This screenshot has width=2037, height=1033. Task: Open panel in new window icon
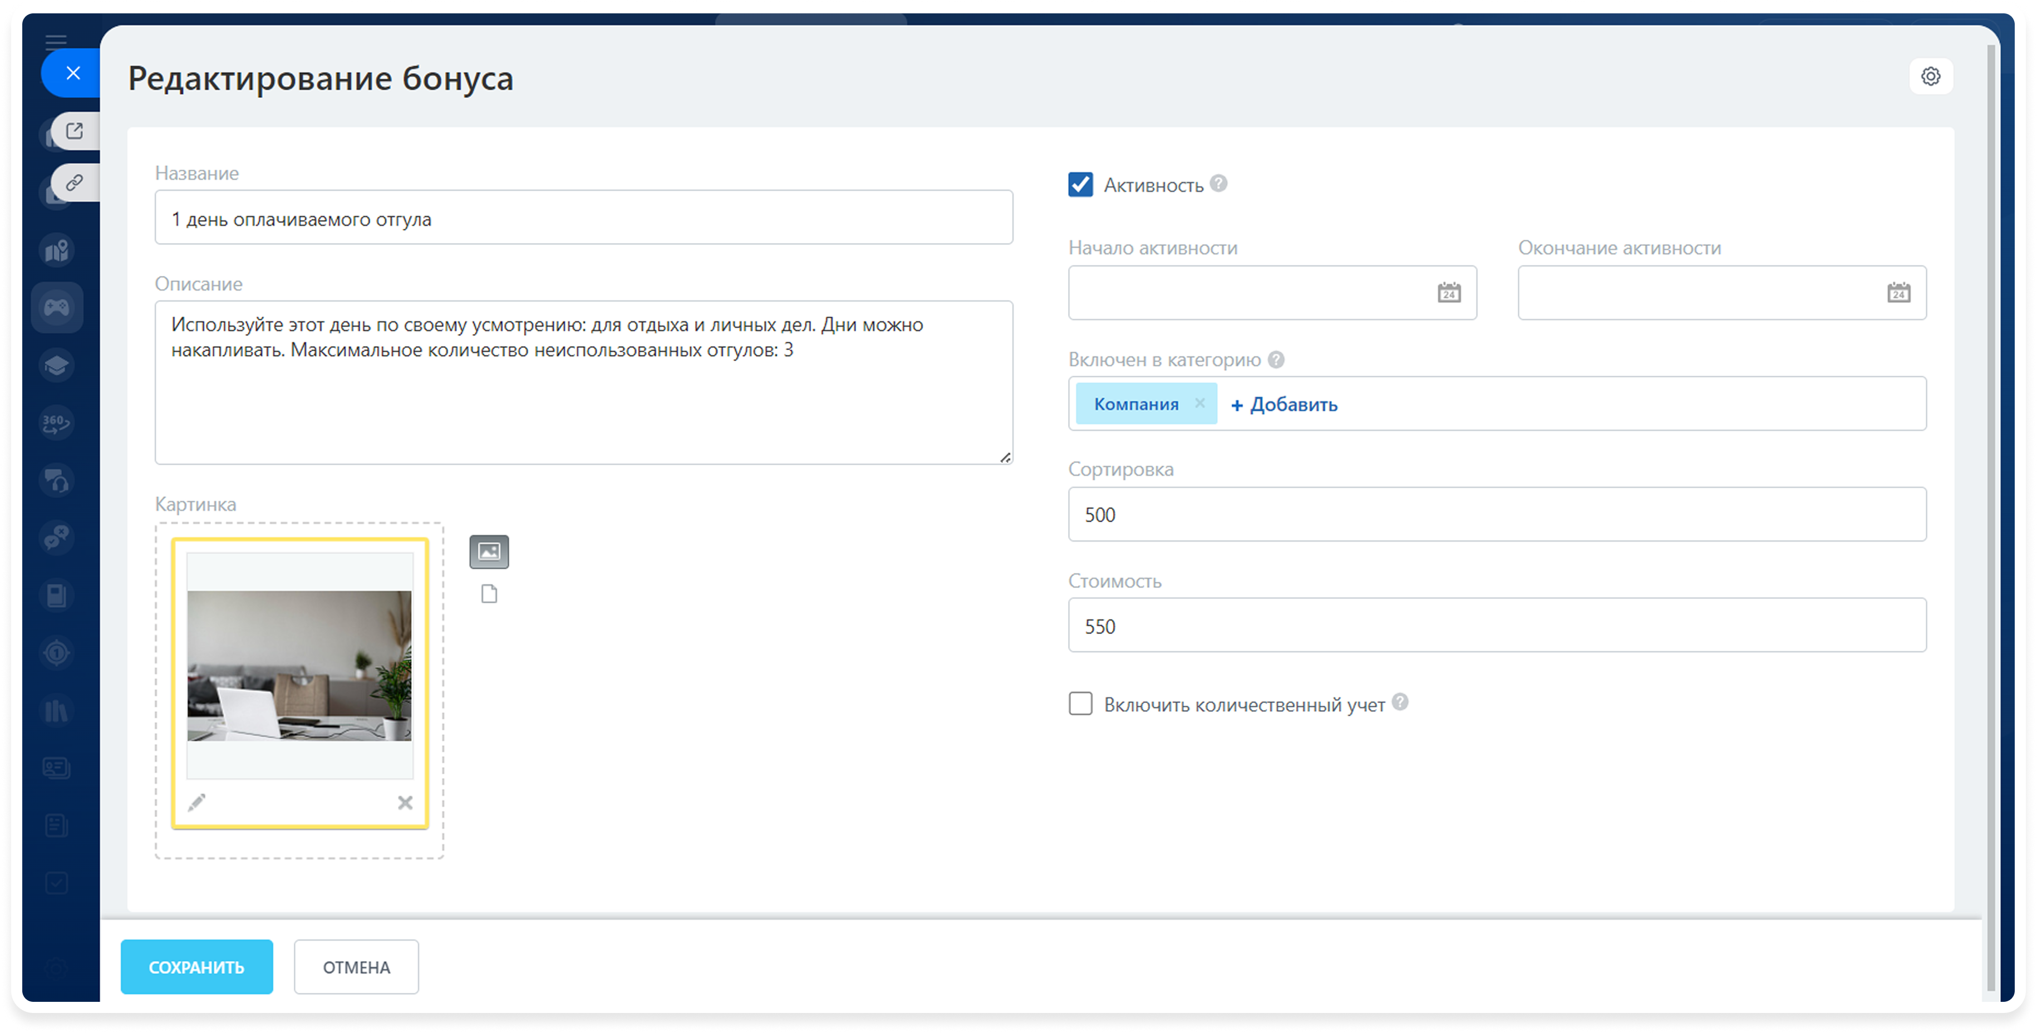pos(75,131)
